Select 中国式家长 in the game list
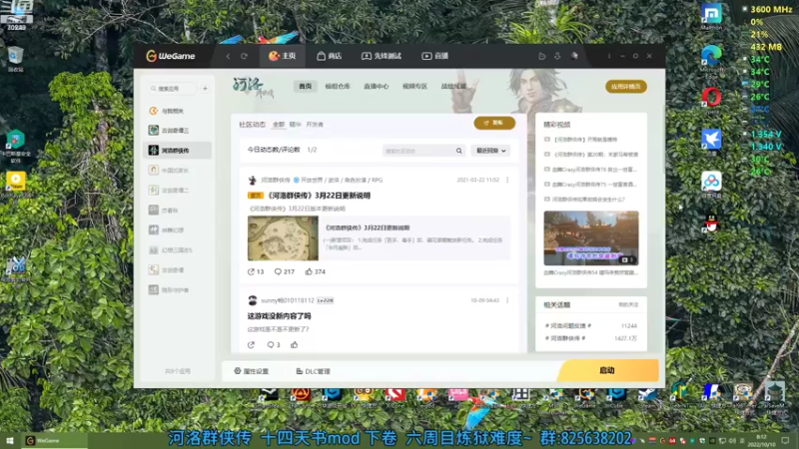 coord(178,170)
